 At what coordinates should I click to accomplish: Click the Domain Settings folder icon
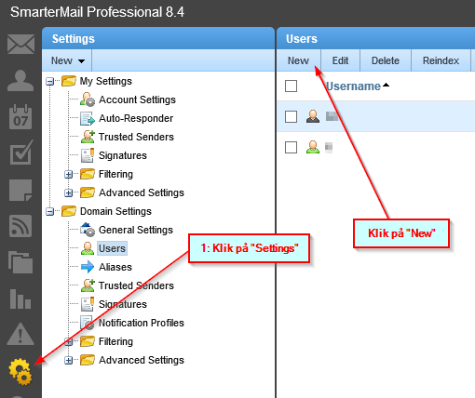click(x=69, y=211)
